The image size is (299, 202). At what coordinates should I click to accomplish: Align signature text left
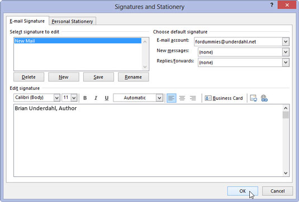tap(171, 98)
